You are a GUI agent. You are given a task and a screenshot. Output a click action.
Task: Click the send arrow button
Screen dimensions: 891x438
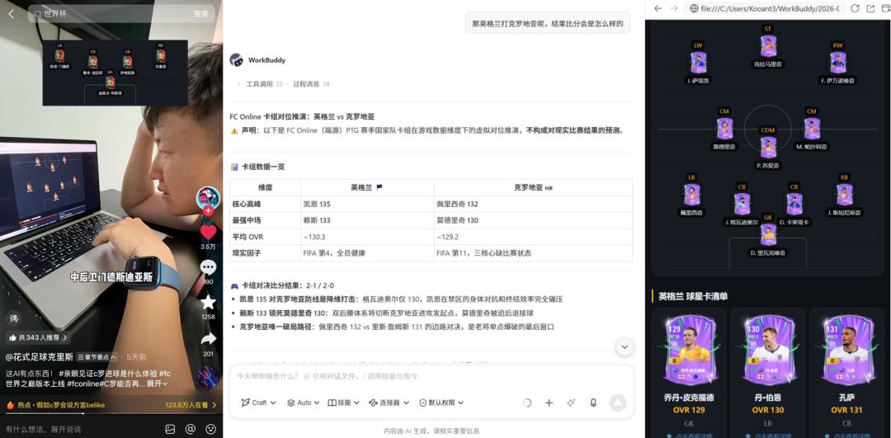(x=617, y=403)
